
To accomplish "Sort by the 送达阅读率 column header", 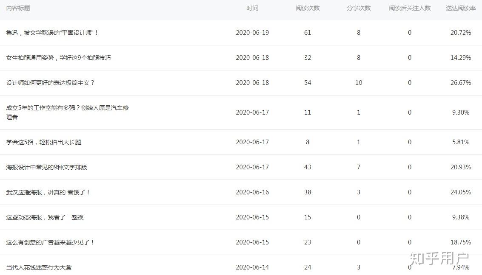I will click(x=461, y=8).
